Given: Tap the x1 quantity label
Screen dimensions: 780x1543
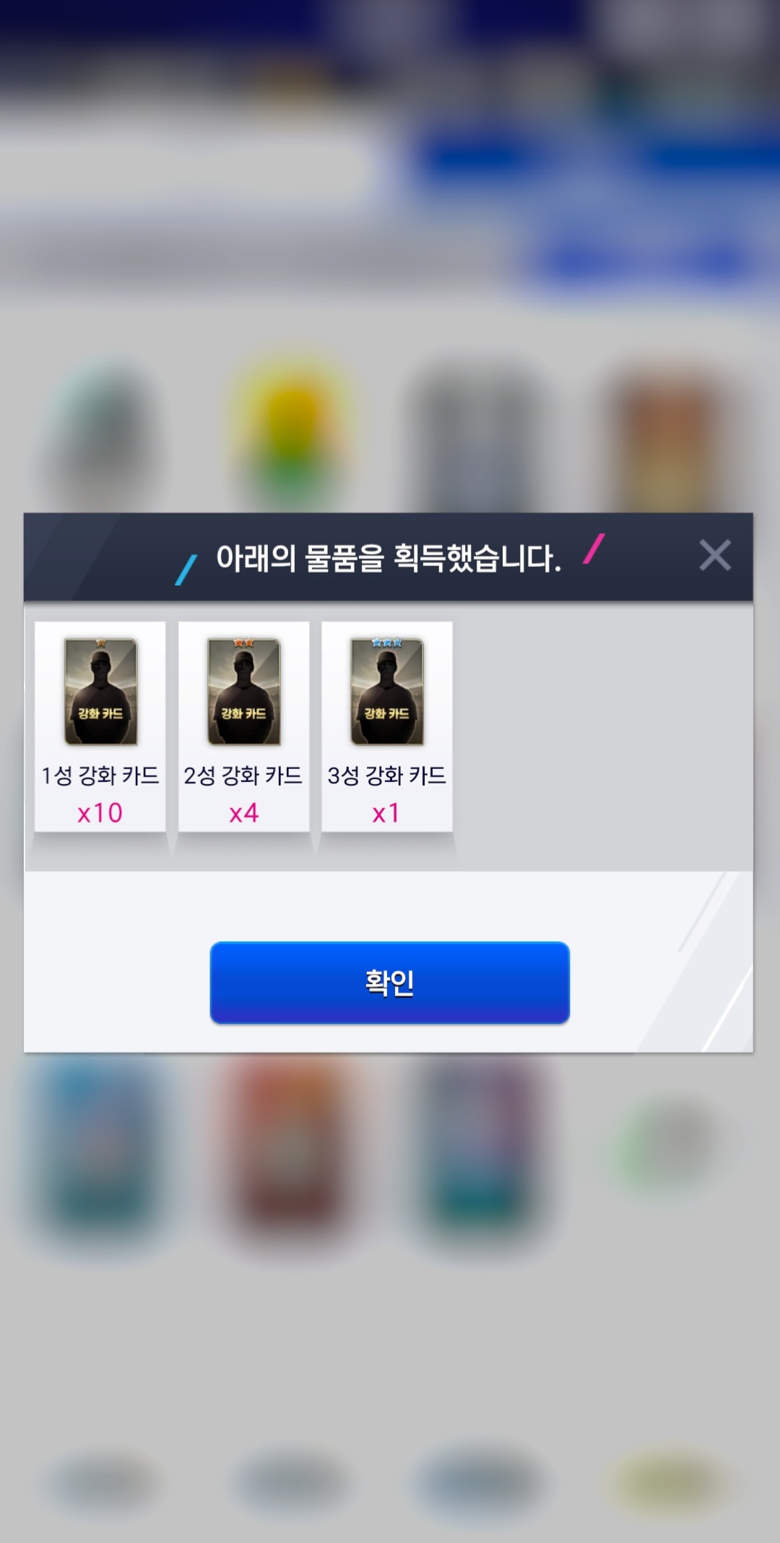Looking at the screenshot, I should click(x=386, y=813).
